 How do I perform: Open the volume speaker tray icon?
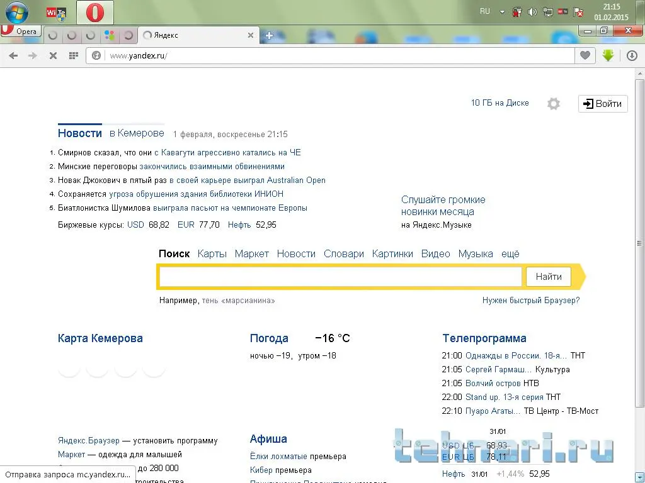[532, 12]
